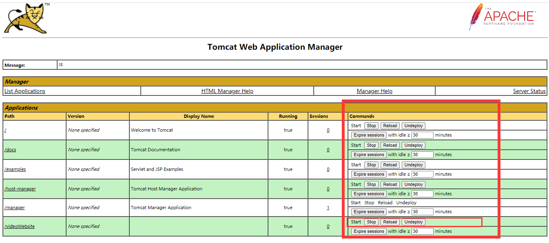The height and width of the screenshot is (243, 549).
Task: Click the sessions count for /examples
Action: click(x=328, y=169)
